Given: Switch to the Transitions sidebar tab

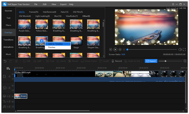Looking at the screenshot, I should point(8,40).
